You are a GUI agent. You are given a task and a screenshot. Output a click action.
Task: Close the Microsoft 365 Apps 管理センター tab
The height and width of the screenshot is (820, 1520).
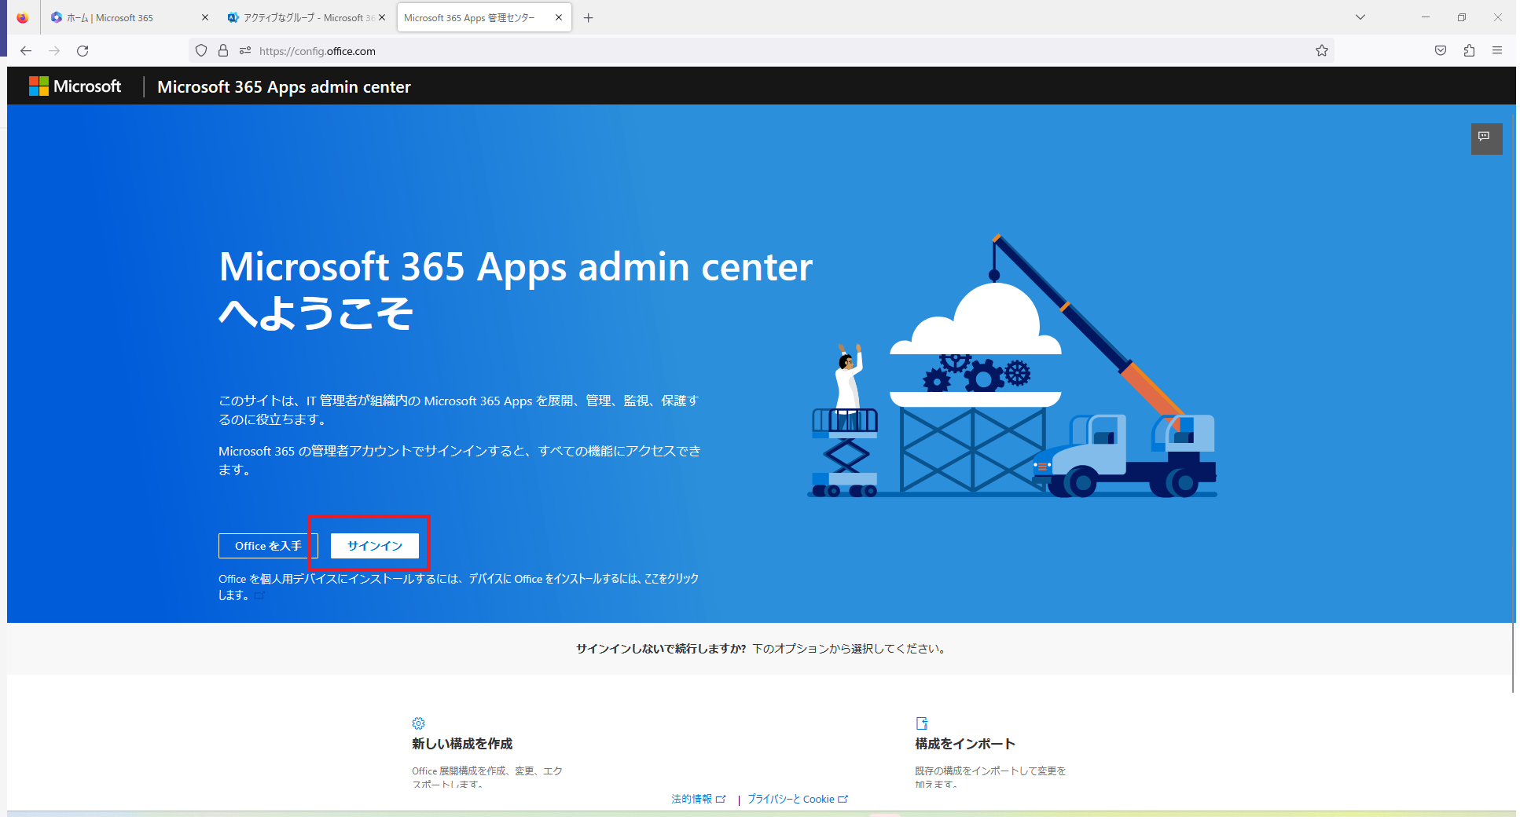pyautogui.click(x=559, y=17)
